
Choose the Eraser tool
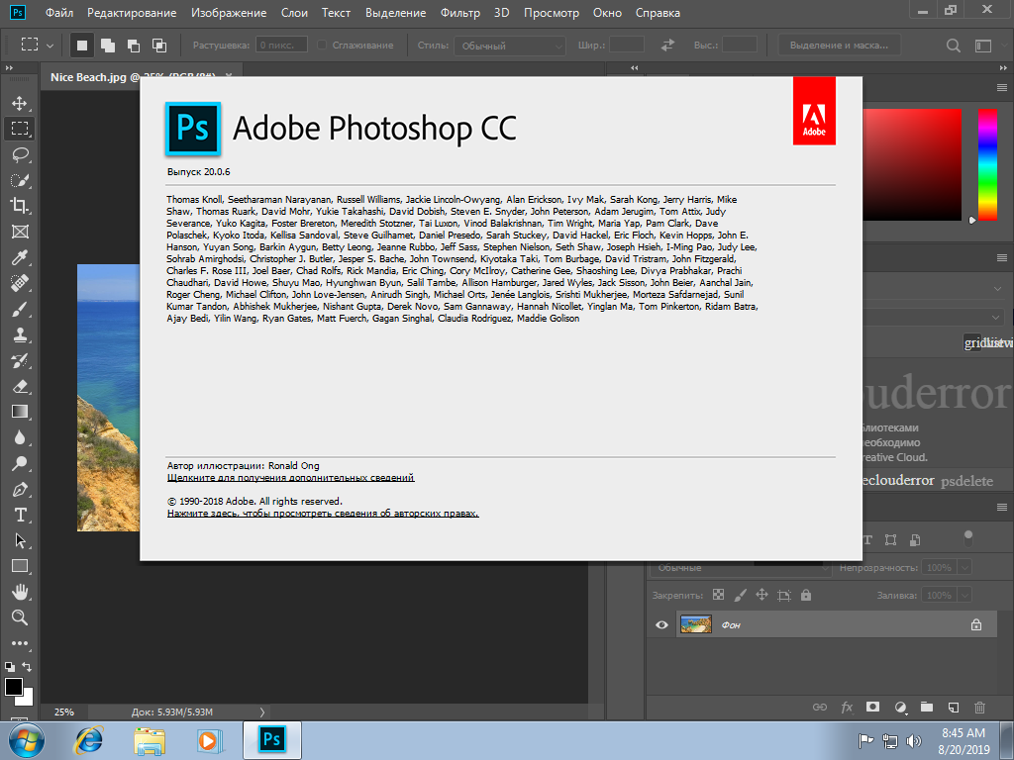pos(19,386)
